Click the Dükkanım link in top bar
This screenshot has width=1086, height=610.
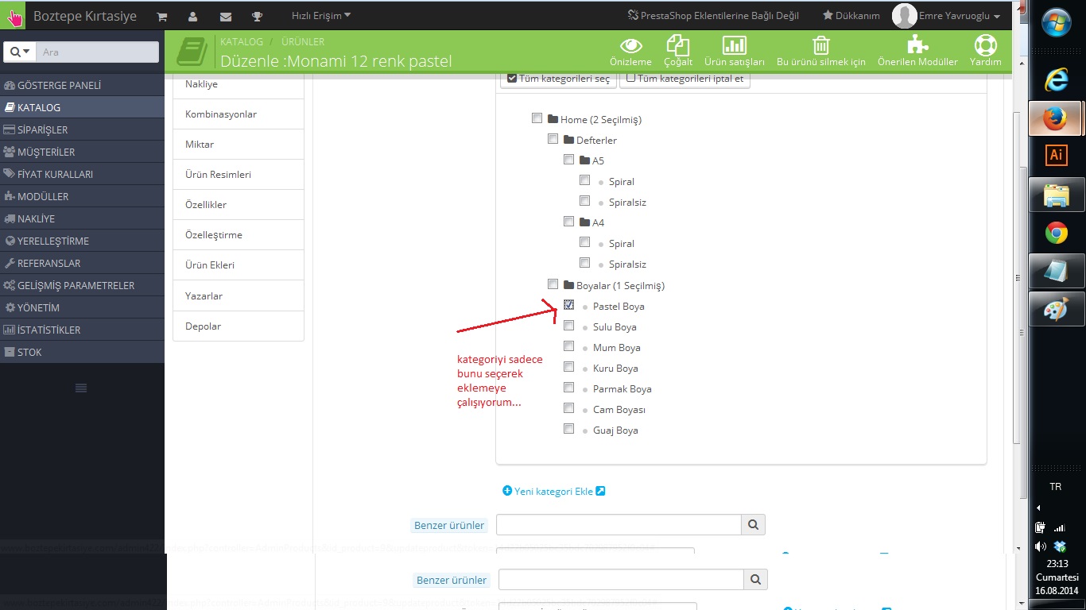click(851, 16)
